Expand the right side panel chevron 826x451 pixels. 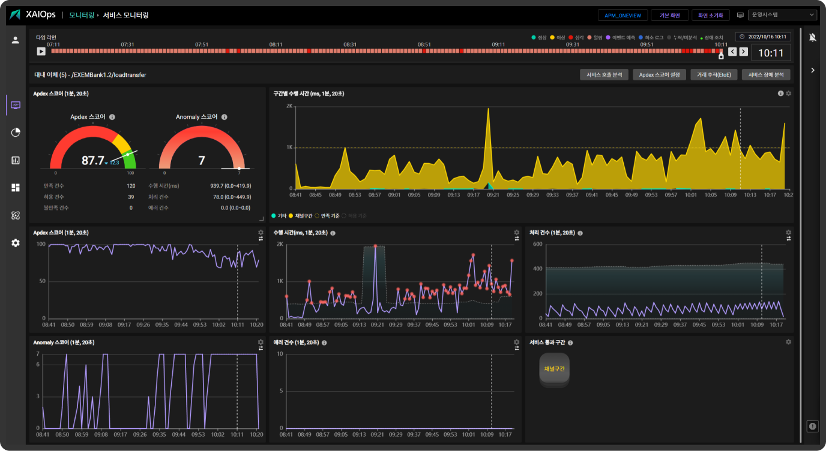tap(813, 70)
